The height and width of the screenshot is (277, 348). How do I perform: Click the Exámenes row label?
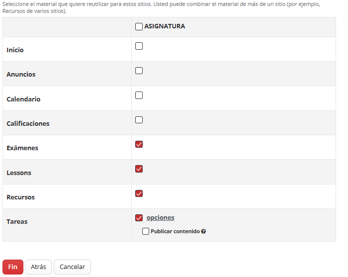point(22,148)
